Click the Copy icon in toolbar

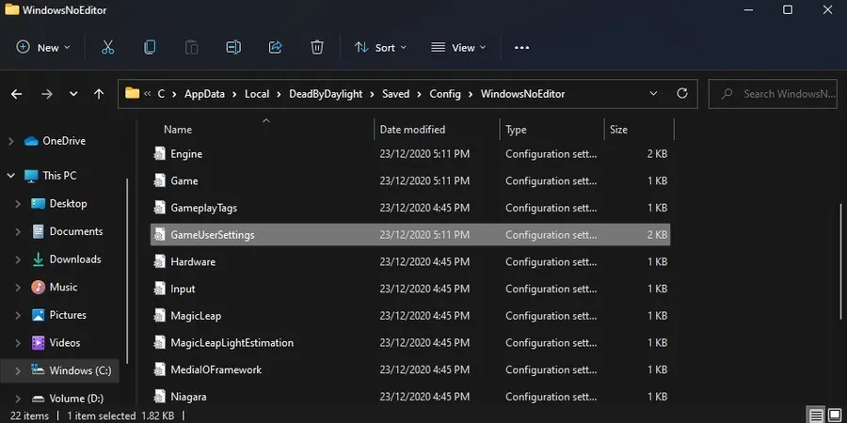click(x=150, y=48)
